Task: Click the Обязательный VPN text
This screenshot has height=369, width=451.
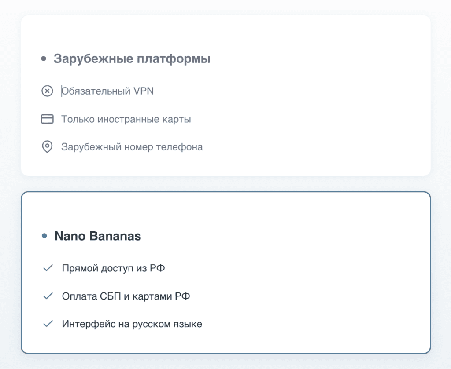Action: click(108, 91)
